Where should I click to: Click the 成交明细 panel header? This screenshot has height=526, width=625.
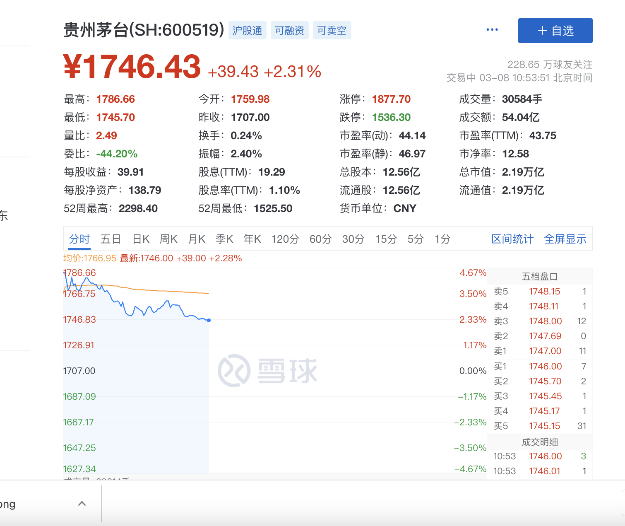point(540,442)
